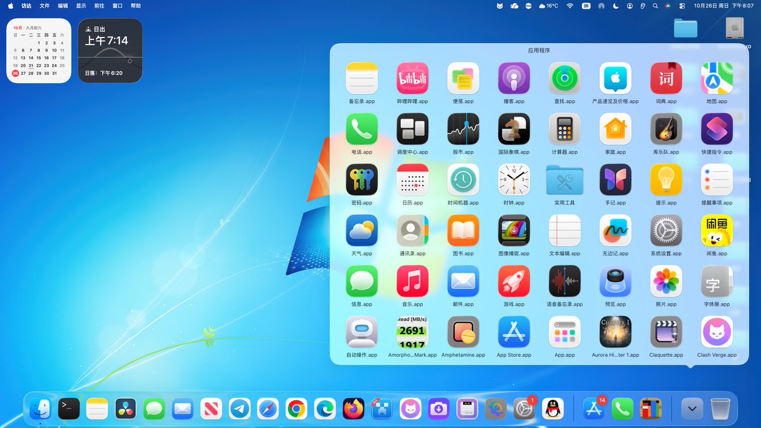Viewport: 761px width, 428px height.
Task: Open the 窗口 menu
Action: tap(117, 6)
